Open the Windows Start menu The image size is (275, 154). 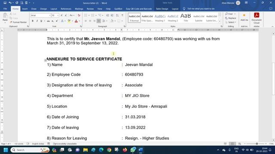6,150
